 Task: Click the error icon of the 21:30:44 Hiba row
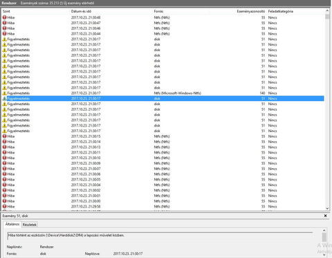pyautogui.click(x=4, y=34)
